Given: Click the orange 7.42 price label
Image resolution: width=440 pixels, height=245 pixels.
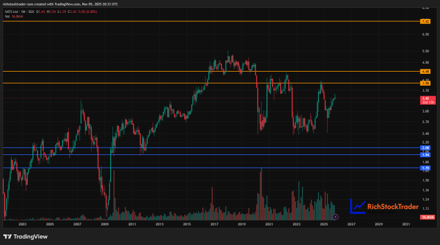Looking at the screenshot, I should click(425, 21).
